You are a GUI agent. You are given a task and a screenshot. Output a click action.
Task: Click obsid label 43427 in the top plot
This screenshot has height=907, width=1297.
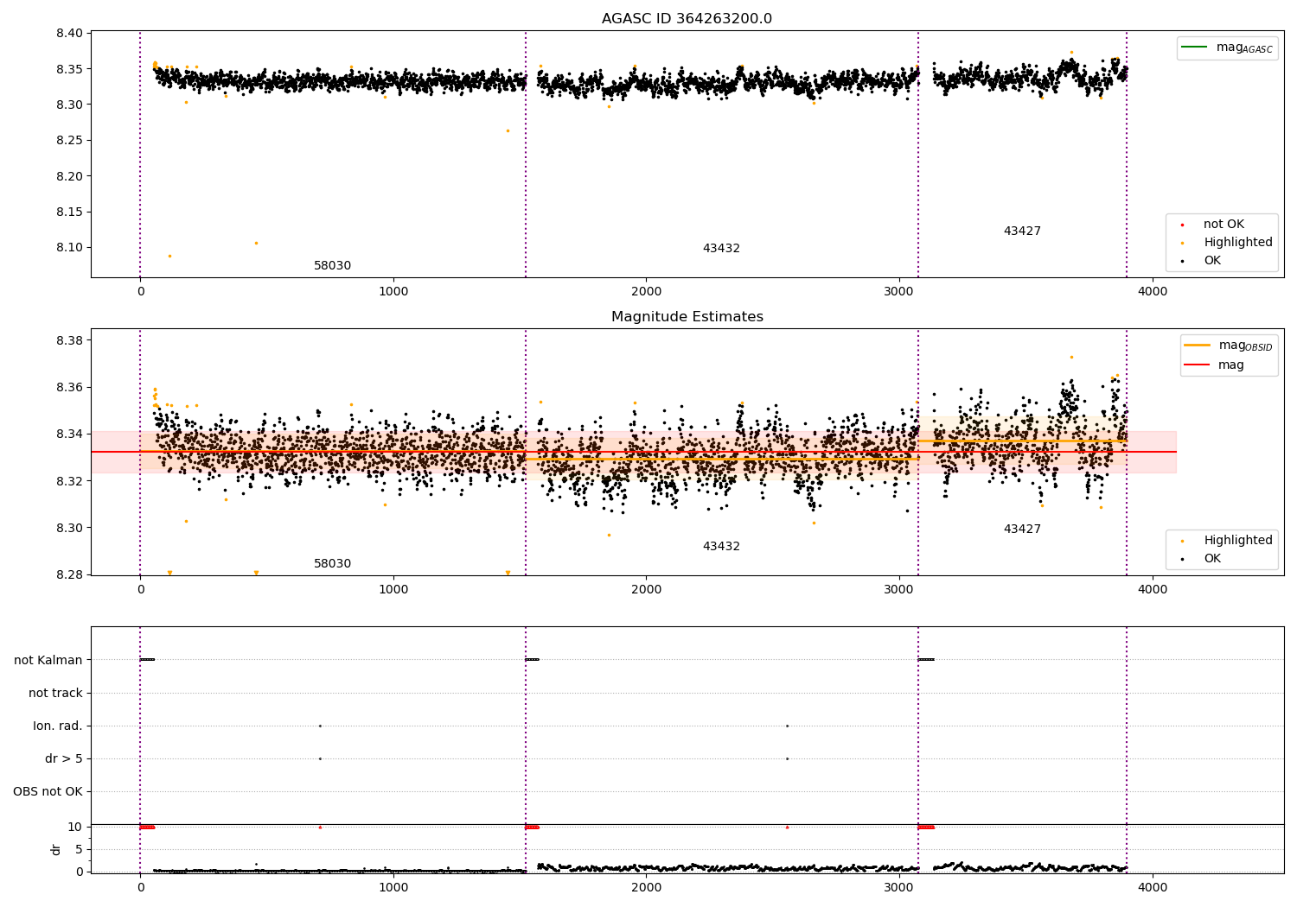[x=1022, y=232]
